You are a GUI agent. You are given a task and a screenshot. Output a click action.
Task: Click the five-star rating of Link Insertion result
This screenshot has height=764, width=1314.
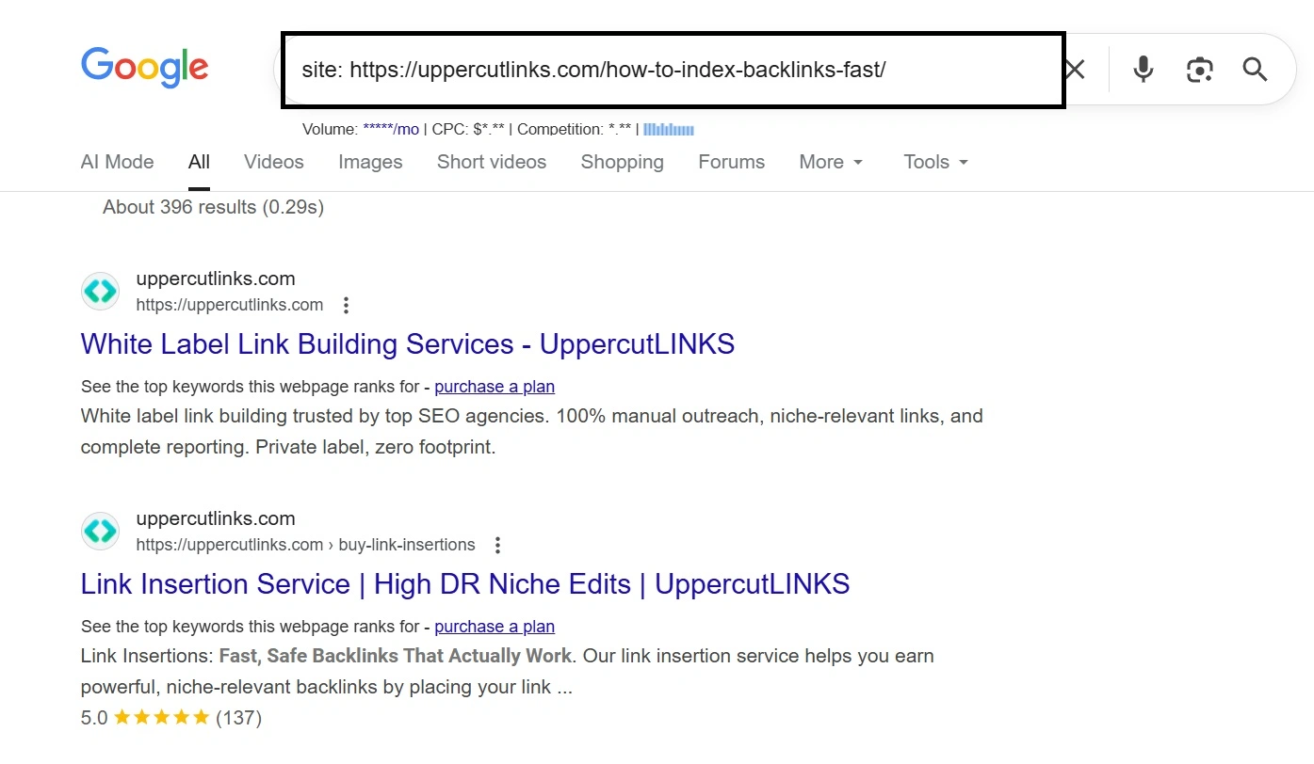click(161, 718)
